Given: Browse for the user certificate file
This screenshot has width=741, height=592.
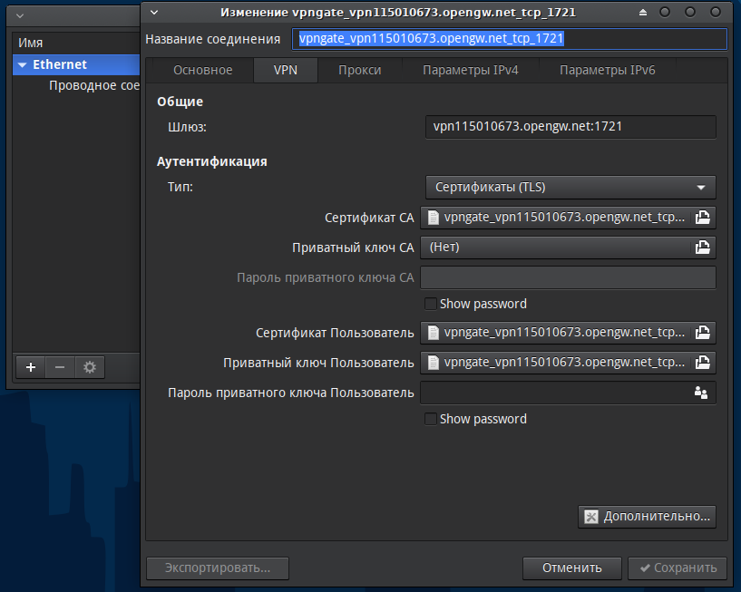Looking at the screenshot, I should (x=702, y=333).
